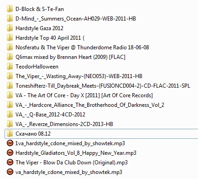
Task: Select Qlimax mixed by Brennan Heart (2009) [FLAC]
Action: (70, 57)
